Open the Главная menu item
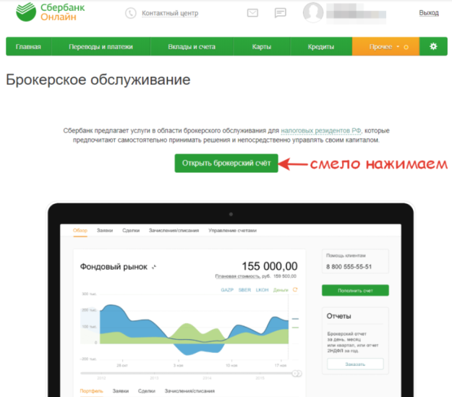 point(28,46)
